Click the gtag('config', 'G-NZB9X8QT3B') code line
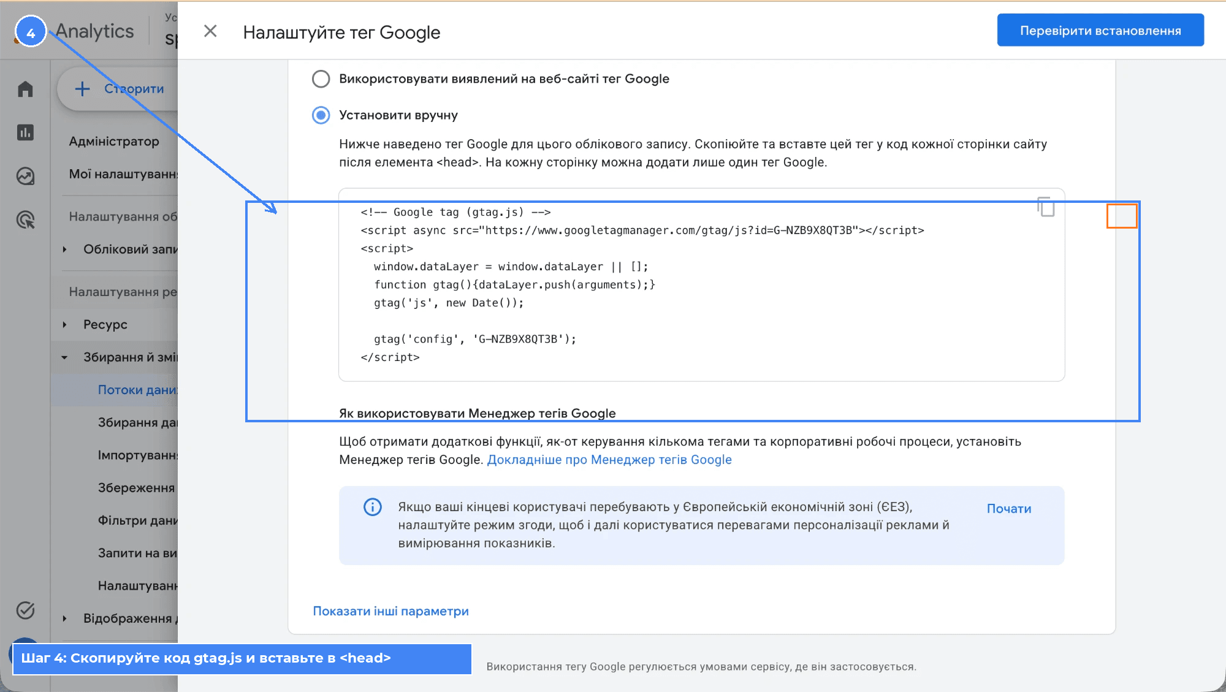1226x692 pixels. click(475, 339)
